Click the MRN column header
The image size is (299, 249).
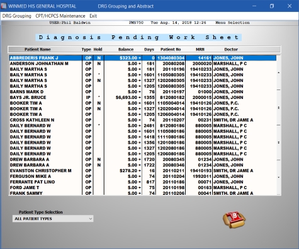[200, 49]
